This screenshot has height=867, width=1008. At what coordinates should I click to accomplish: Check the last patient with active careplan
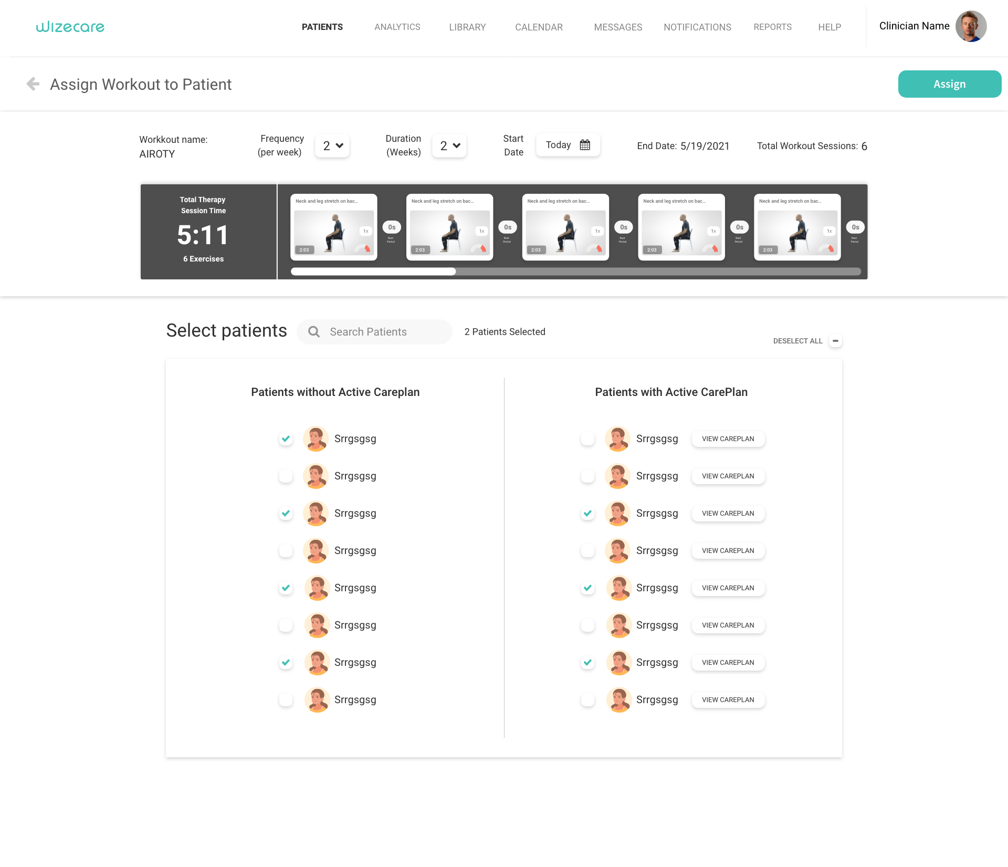pyautogui.click(x=587, y=699)
